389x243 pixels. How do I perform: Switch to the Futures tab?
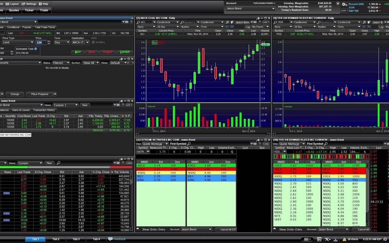(27, 27)
